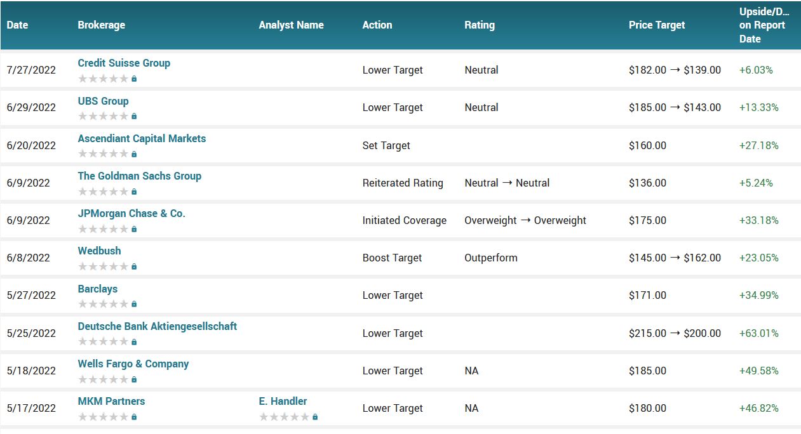801x434 pixels.
Task: Click the +63.01% upside value cell
Action: (x=758, y=334)
